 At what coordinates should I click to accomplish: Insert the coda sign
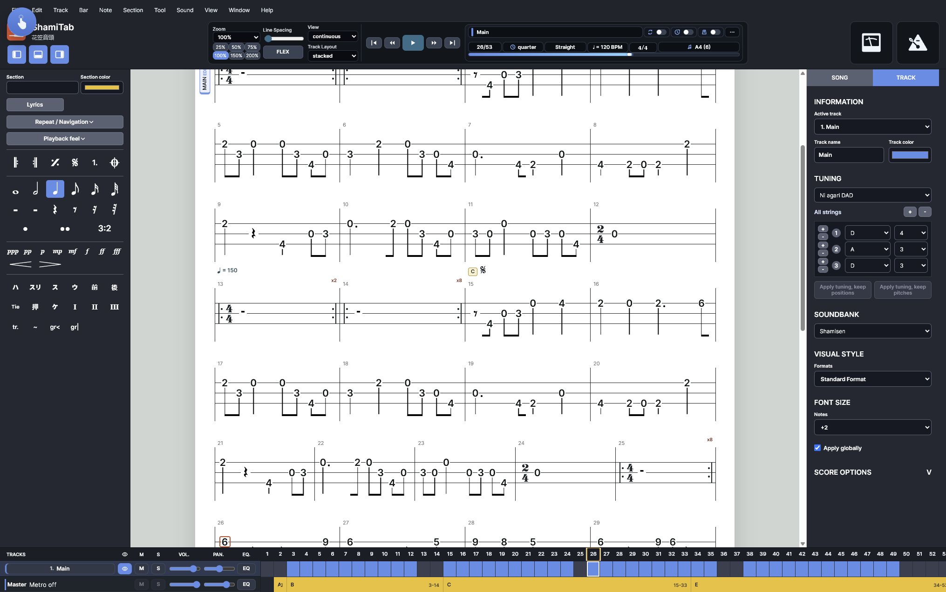[115, 162]
